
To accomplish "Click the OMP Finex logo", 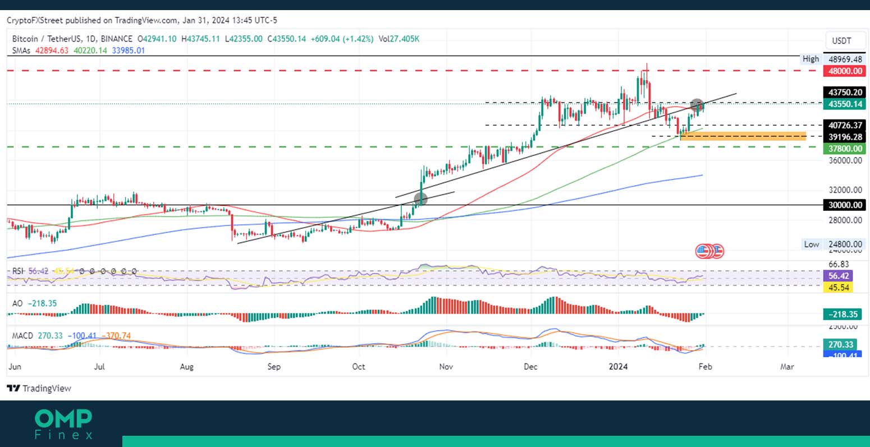I will (63, 424).
